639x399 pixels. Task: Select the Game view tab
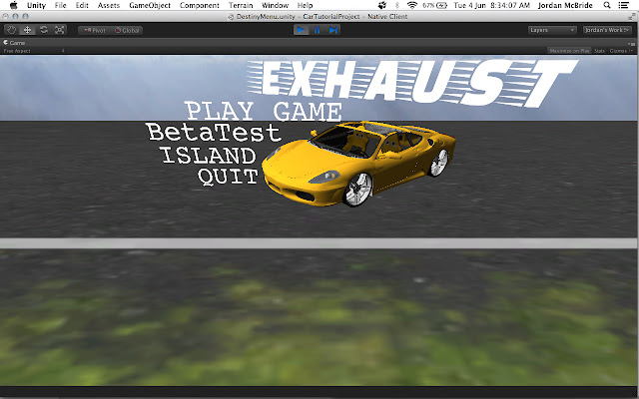(14, 42)
